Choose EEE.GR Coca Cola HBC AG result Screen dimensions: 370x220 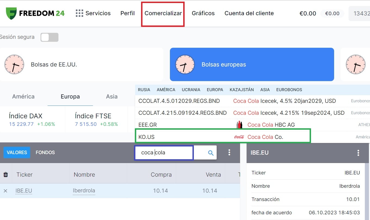click(x=222, y=125)
